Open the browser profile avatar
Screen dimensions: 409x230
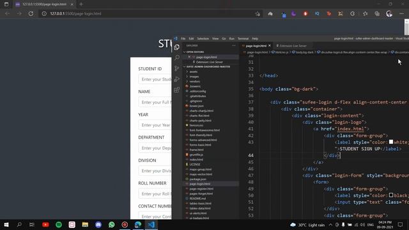point(389,13)
